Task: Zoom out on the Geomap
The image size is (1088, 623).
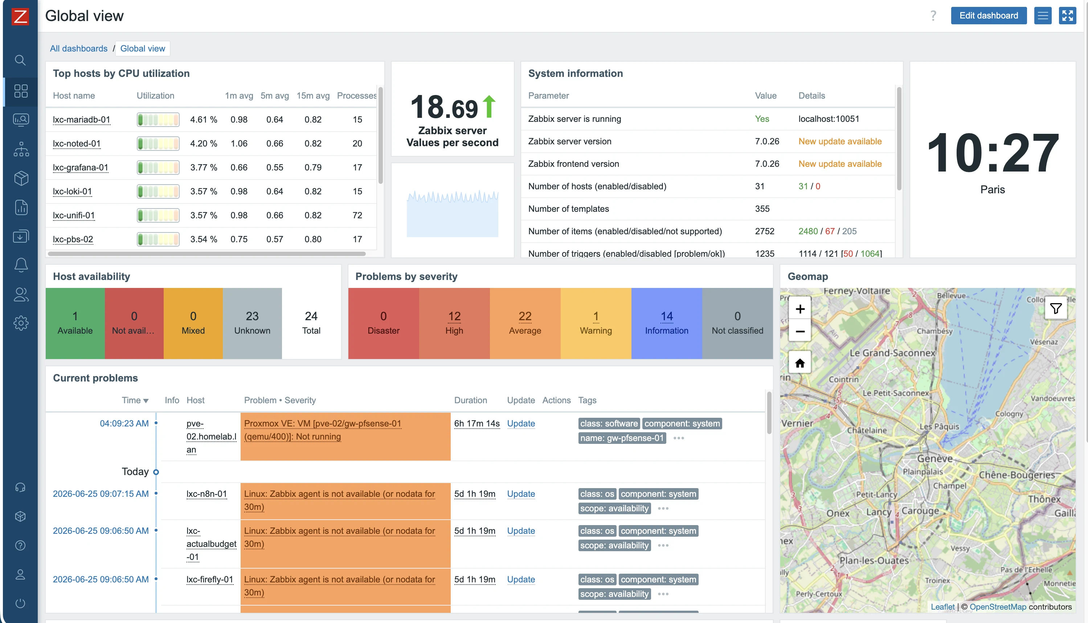Action: (x=800, y=331)
